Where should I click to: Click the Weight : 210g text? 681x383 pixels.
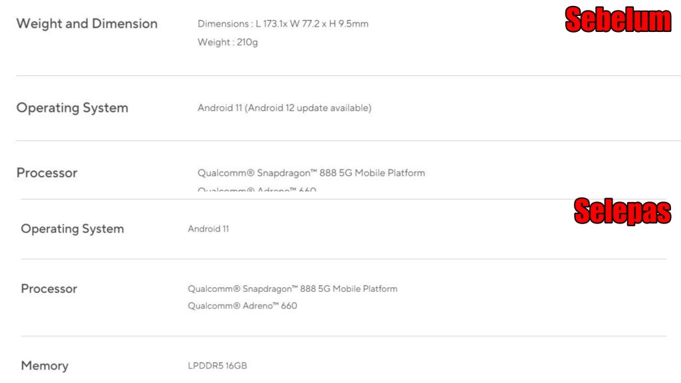(x=227, y=42)
